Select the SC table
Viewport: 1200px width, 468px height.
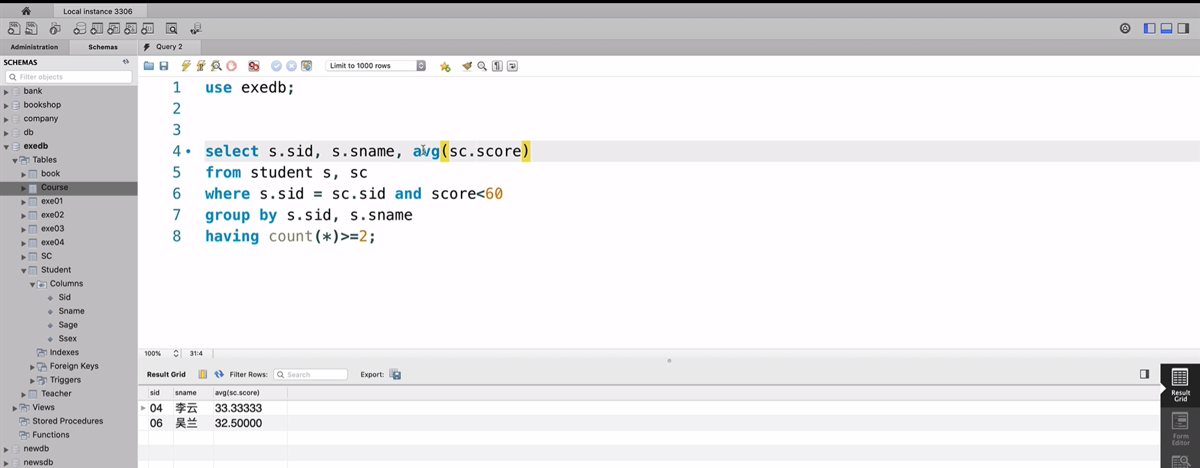(46, 256)
